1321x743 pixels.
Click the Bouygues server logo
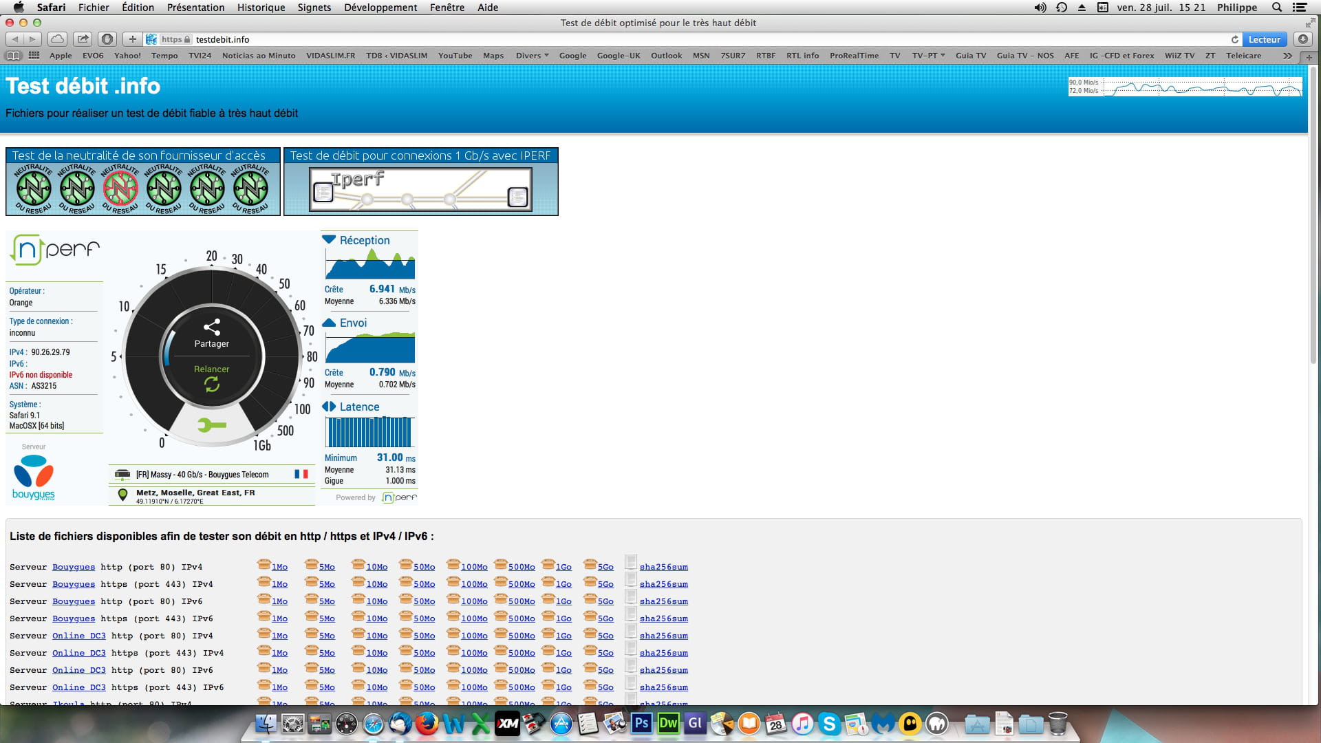[x=33, y=477]
